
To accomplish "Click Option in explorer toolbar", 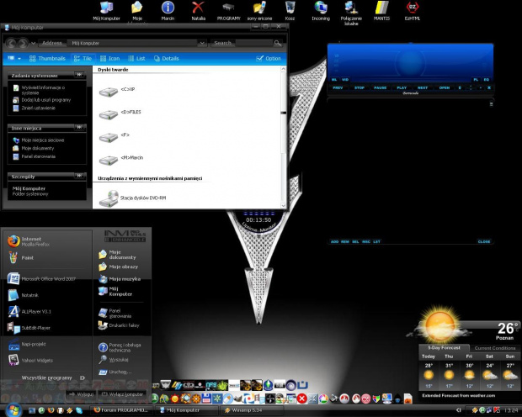I will tap(269, 59).
